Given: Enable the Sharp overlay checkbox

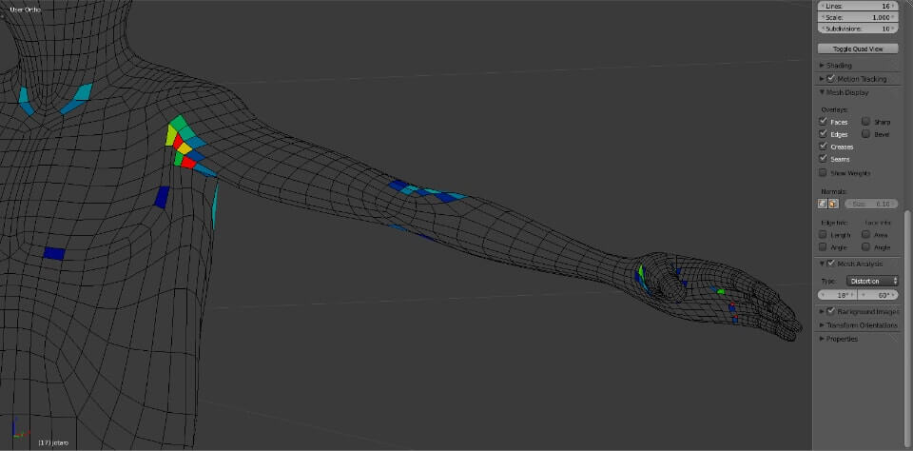Looking at the screenshot, I should [x=865, y=121].
